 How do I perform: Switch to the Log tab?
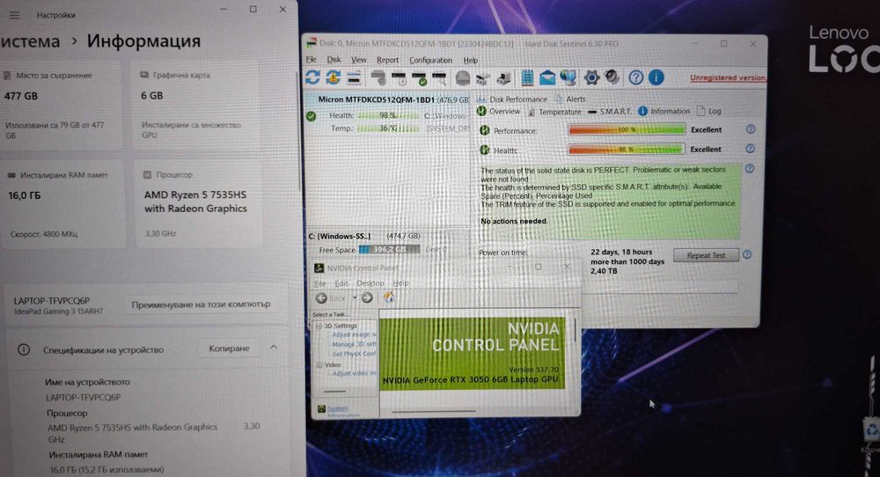point(708,111)
